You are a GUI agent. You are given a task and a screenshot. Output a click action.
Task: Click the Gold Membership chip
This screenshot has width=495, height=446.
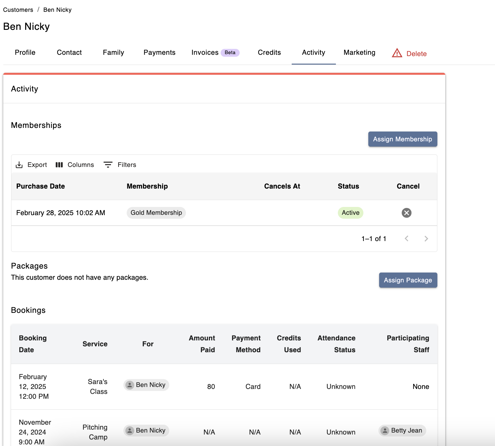[x=156, y=213]
